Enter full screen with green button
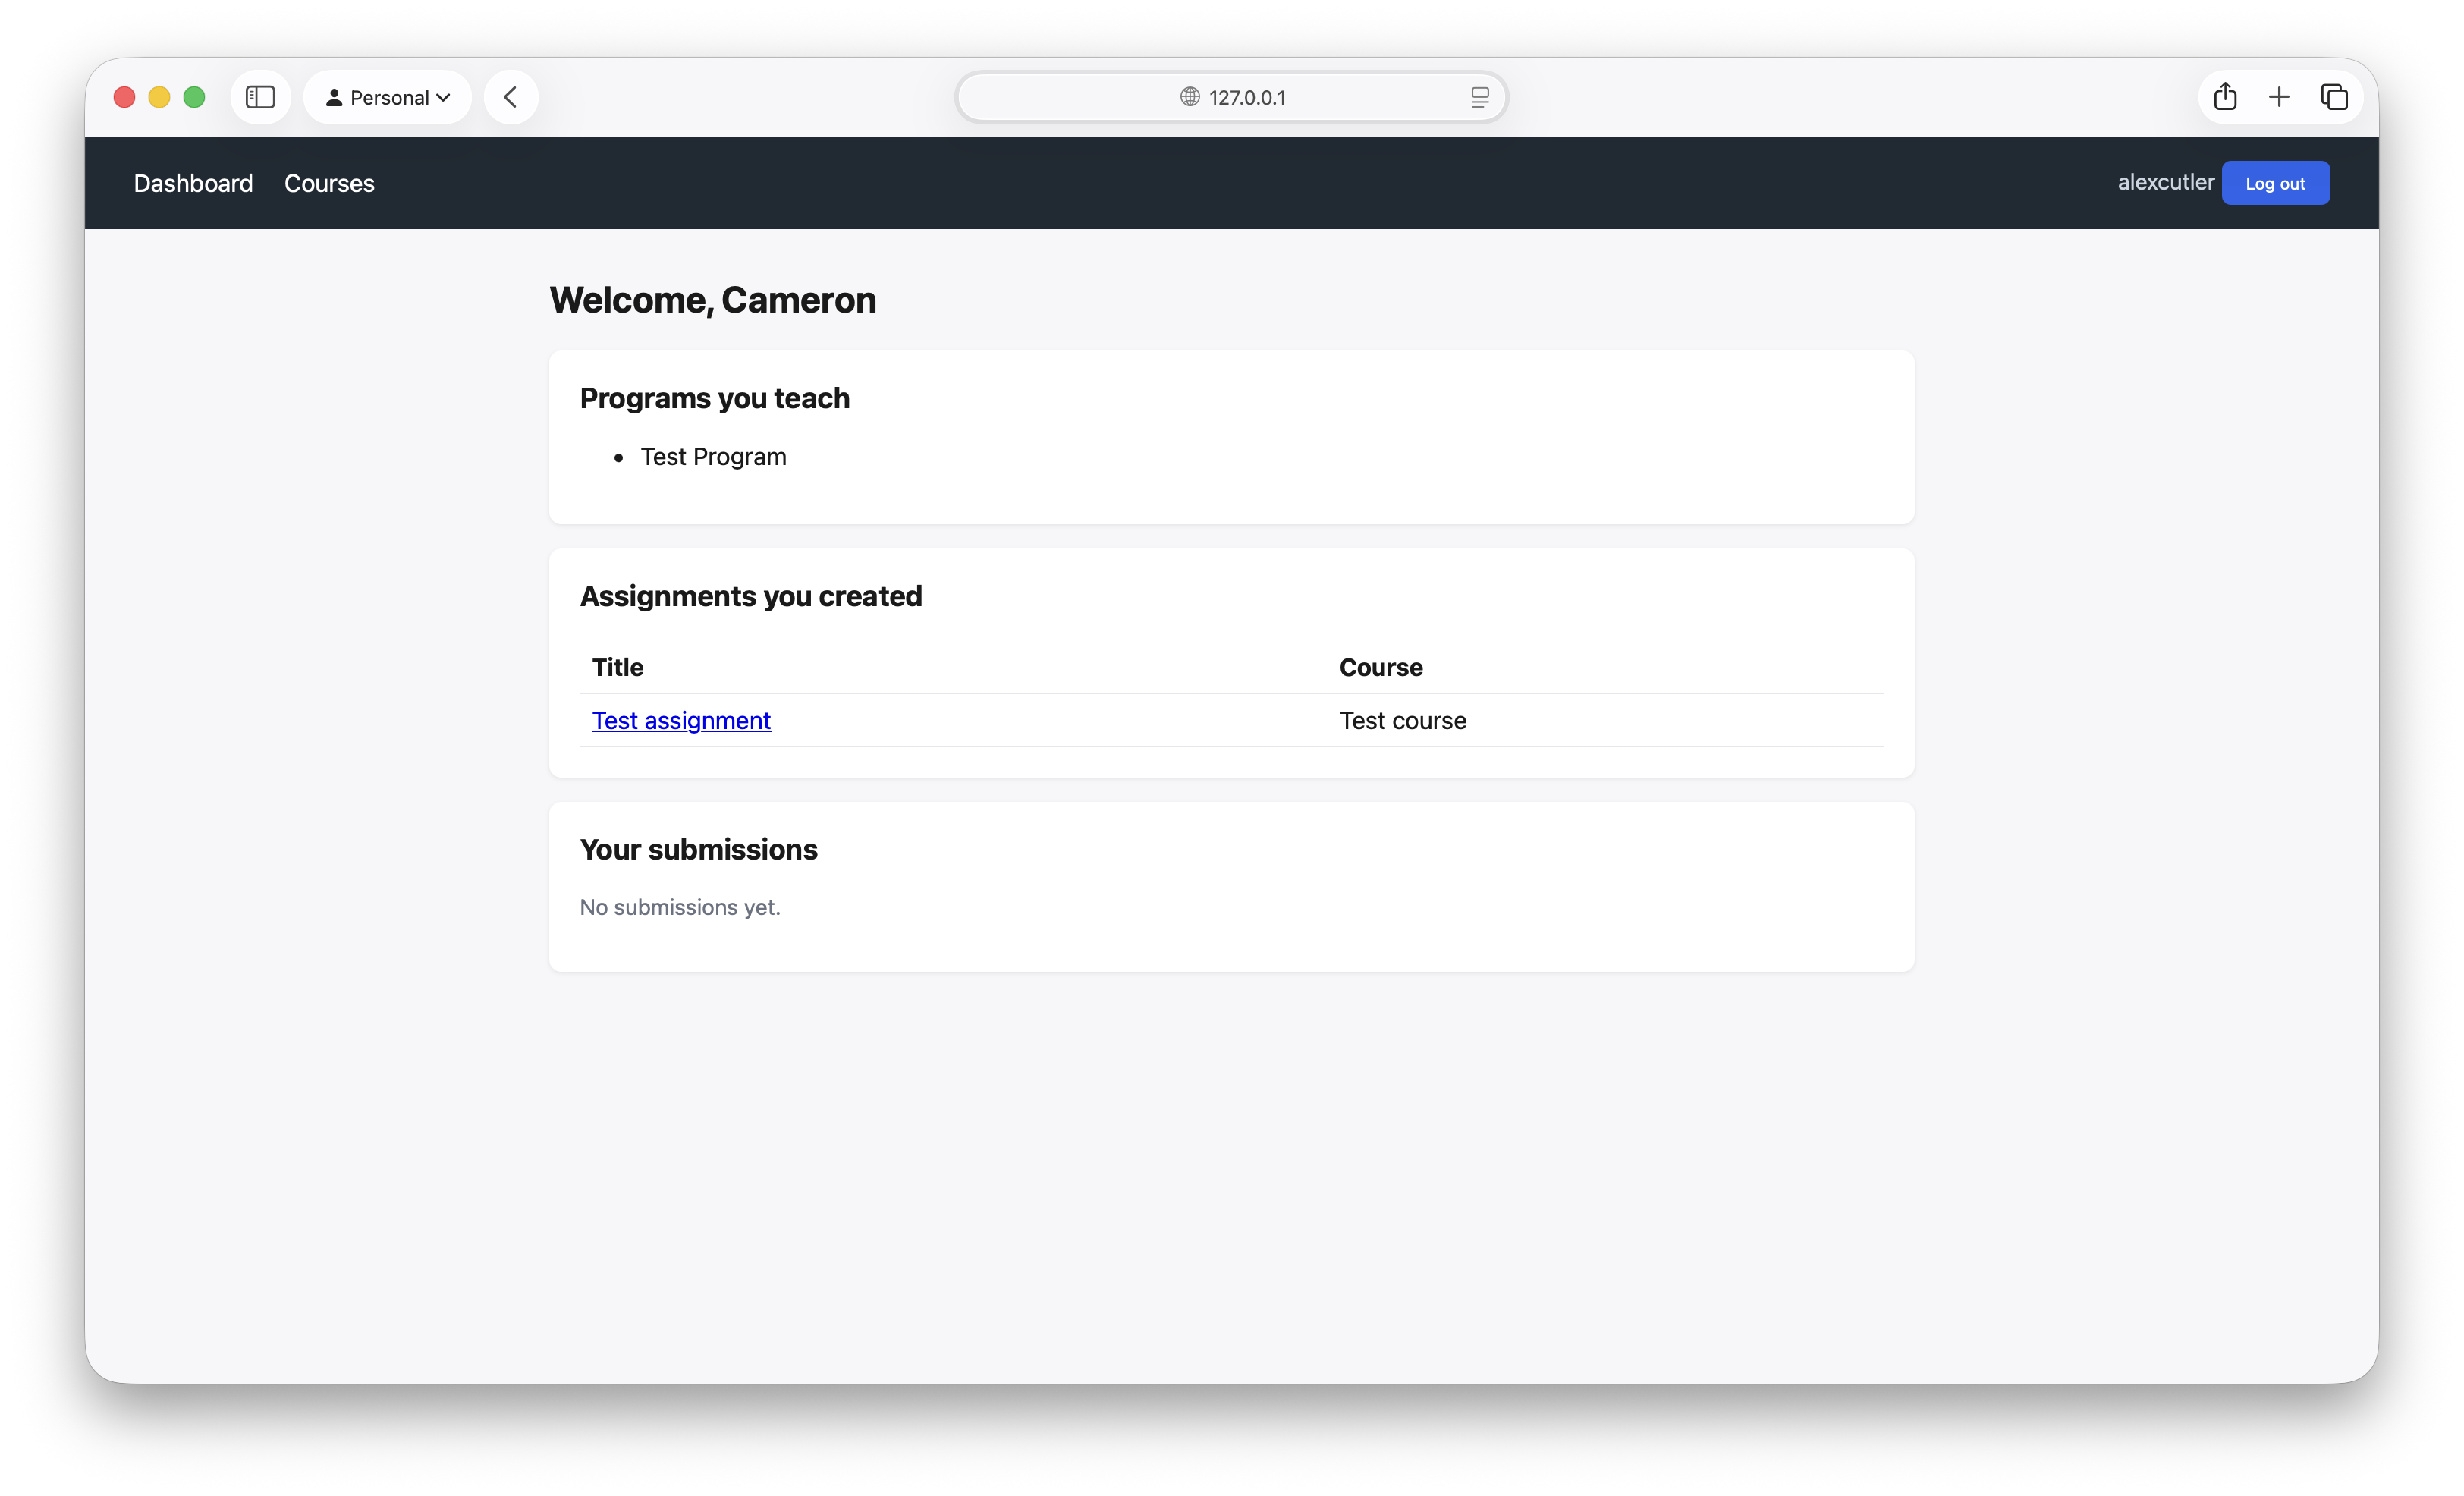 click(x=194, y=97)
